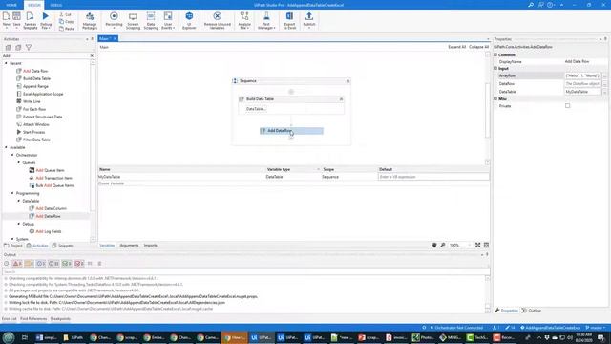Launch Screen Scraping
The image size is (611, 344).
[x=133, y=20]
